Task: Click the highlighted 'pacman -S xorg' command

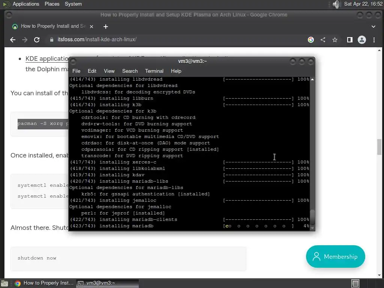Action: click(x=43, y=124)
